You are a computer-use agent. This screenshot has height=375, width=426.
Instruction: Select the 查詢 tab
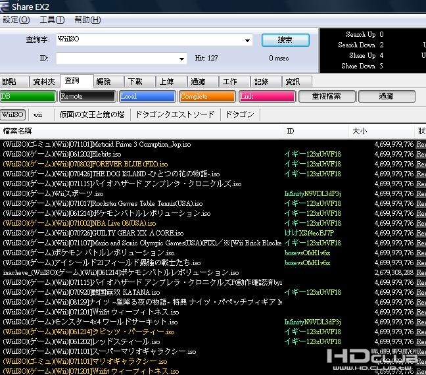click(x=77, y=81)
